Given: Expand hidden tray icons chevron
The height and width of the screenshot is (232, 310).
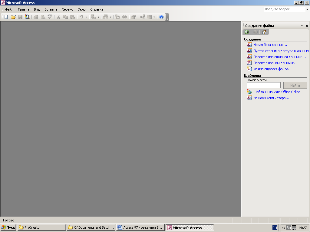Looking at the screenshot, I should (x=283, y=228).
